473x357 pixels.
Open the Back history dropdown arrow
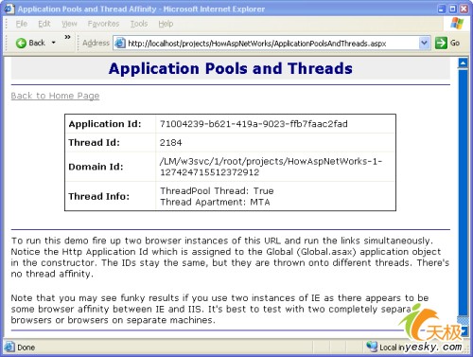pos(54,43)
